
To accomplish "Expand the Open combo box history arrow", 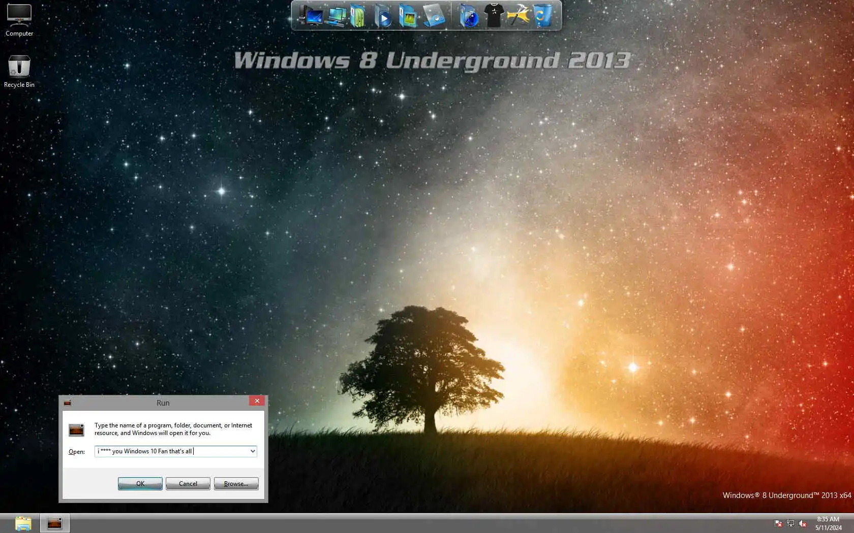I will [253, 451].
